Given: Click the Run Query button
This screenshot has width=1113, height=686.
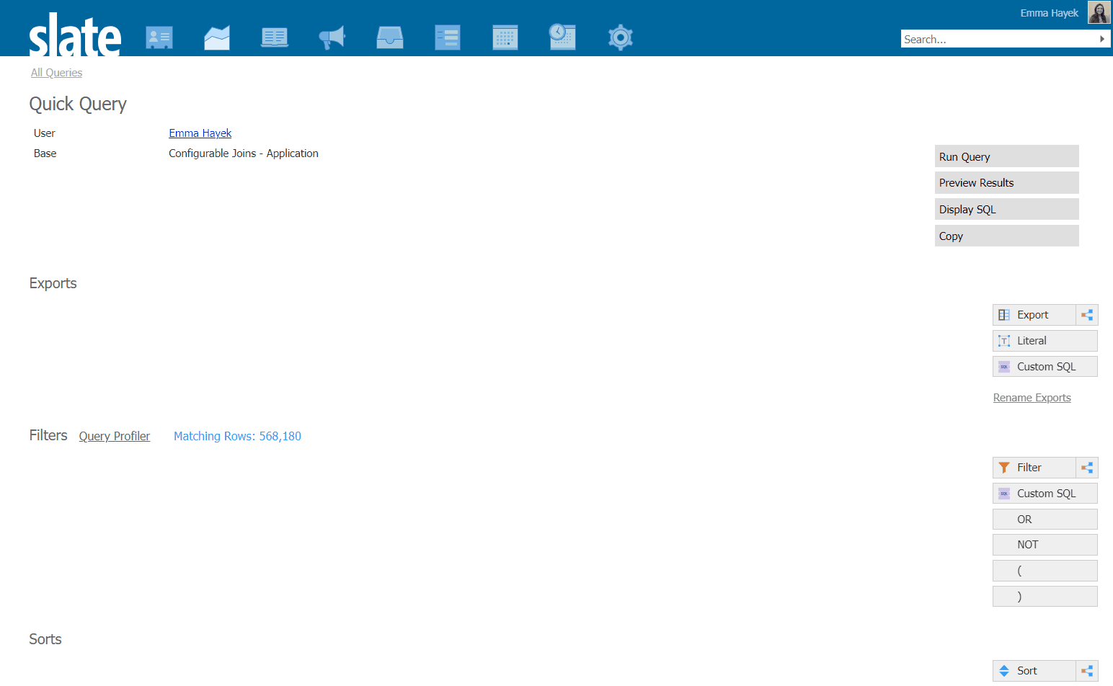Looking at the screenshot, I should tap(1007, 156).
